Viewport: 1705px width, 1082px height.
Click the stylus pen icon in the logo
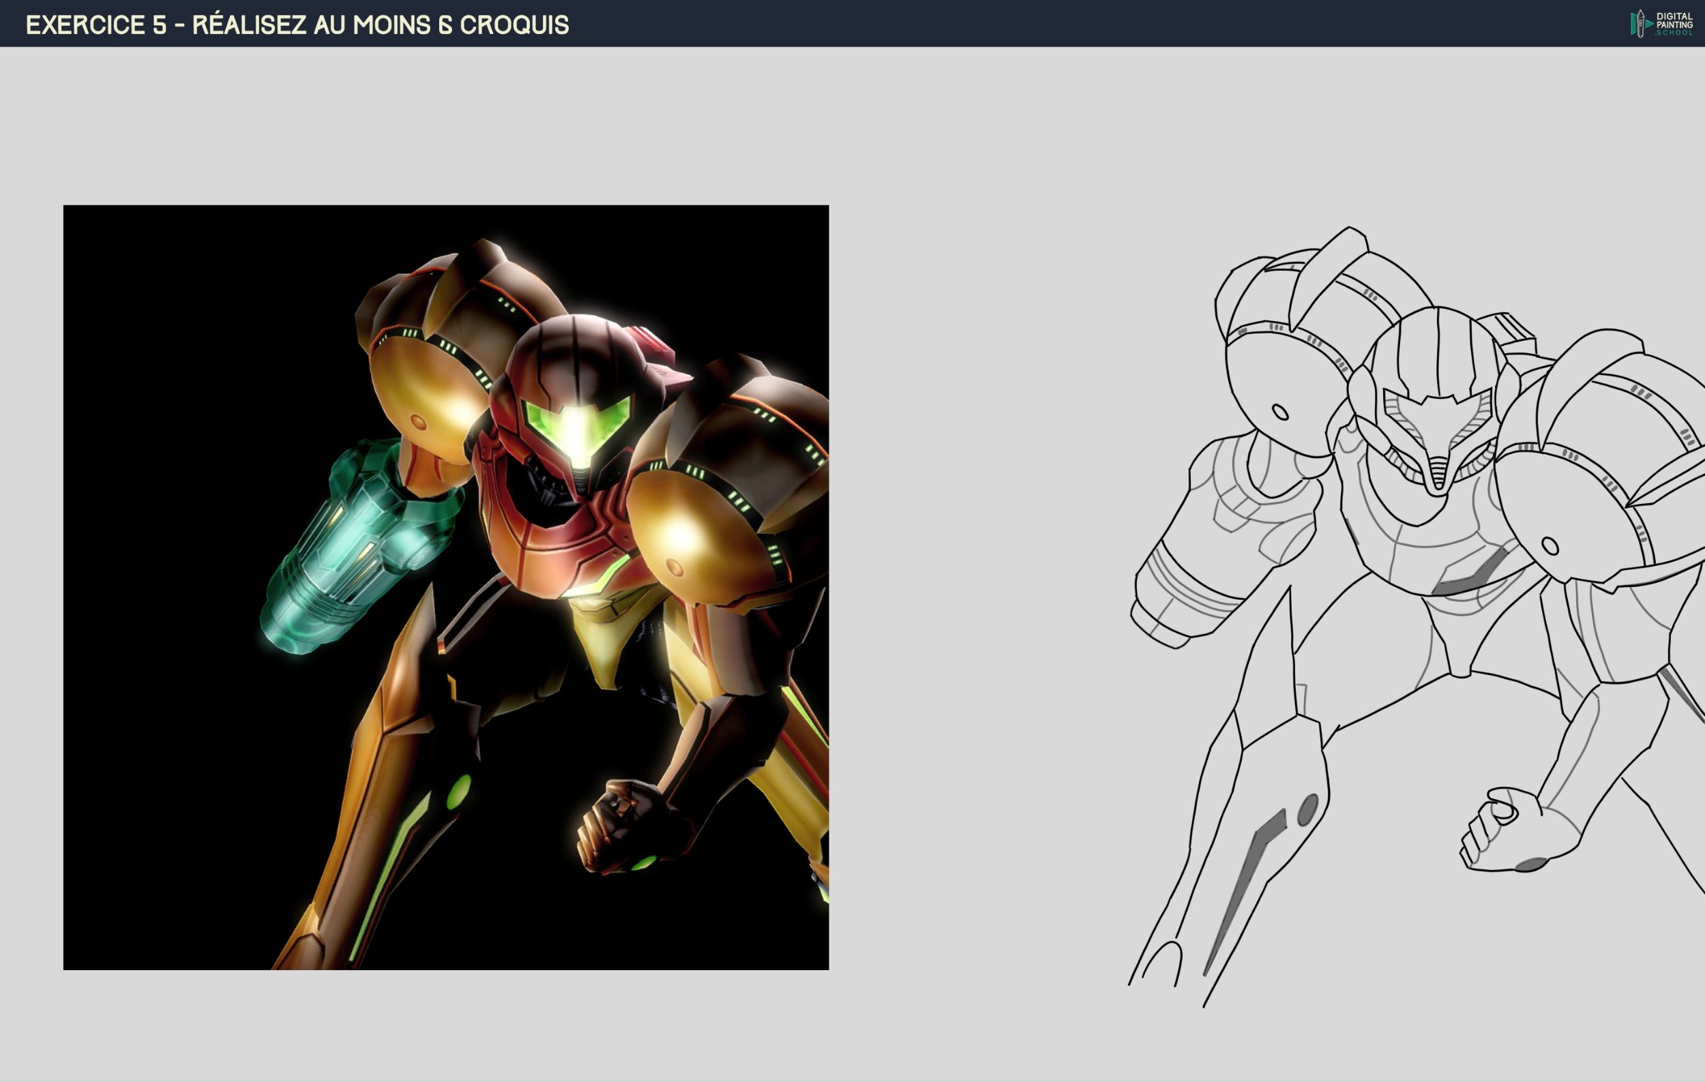[x=1641, y=25]
